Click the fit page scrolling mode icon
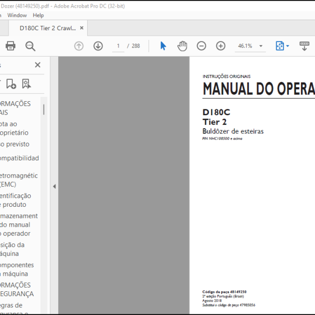This screenshot has height=315, width=315. 280,46
